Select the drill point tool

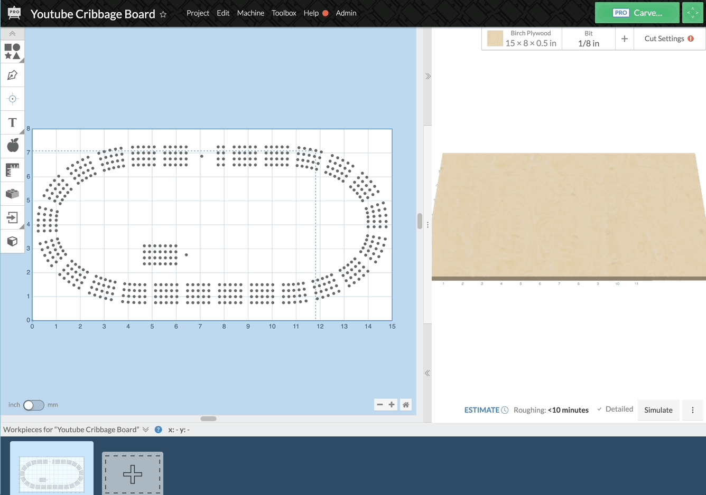(12, 99)
